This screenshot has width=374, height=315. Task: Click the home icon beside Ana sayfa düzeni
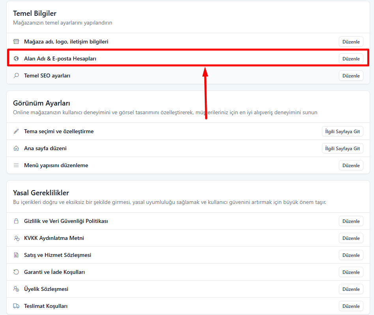coord(16,148)
